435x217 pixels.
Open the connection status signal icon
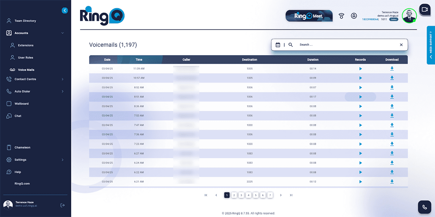coord(341,16)
